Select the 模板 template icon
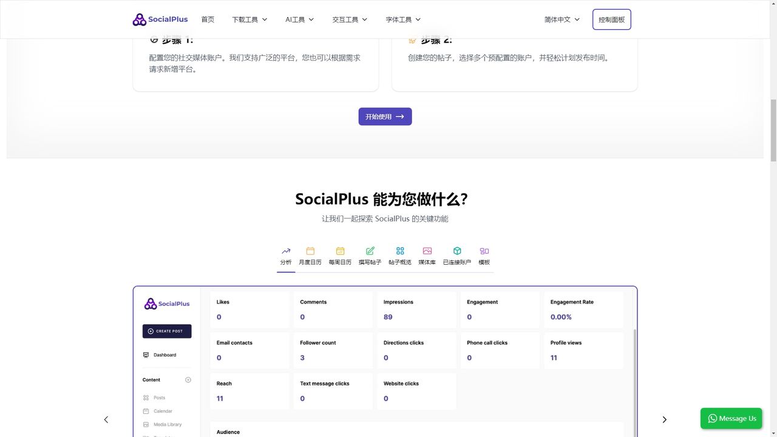 pos(484,251)
